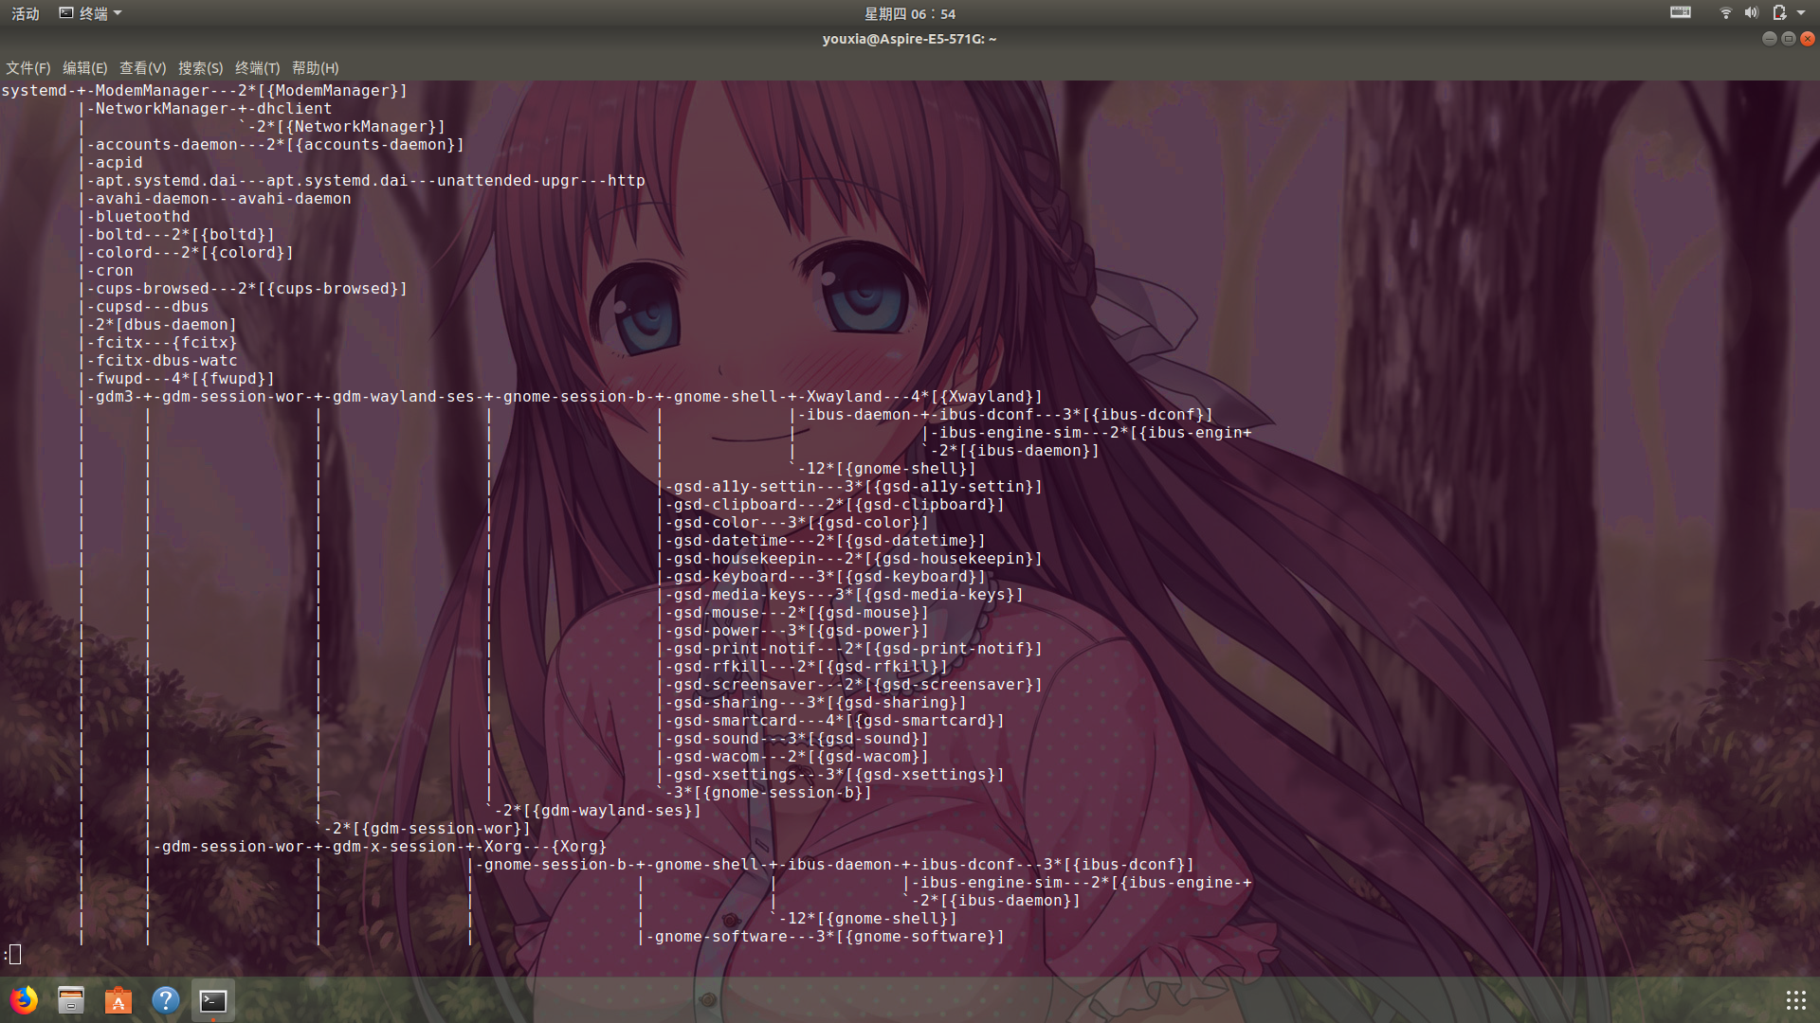Screen dimensions: 1820x1023
Task: Open the 终端 app menu dropdown
Action: click(x=91, y=13)
